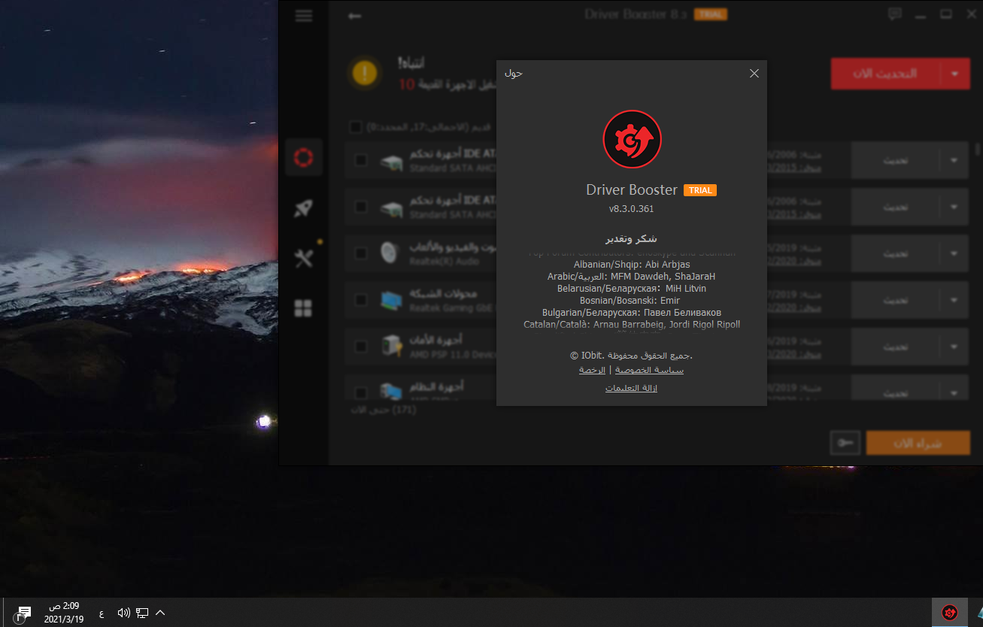
Task: Expand dropdown for first IDE ATA row
Action: [x=954, y=161]
